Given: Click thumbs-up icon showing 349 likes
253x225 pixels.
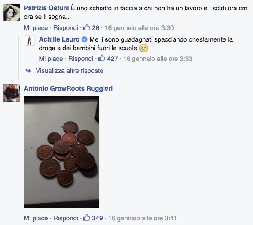Looking at the screenshot, I should tap(87, 218).
